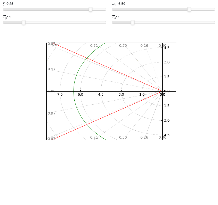Click the x-axis tick label 6.0
The height and width of the screenshot is (205, 218).
[x=80, y=95]
